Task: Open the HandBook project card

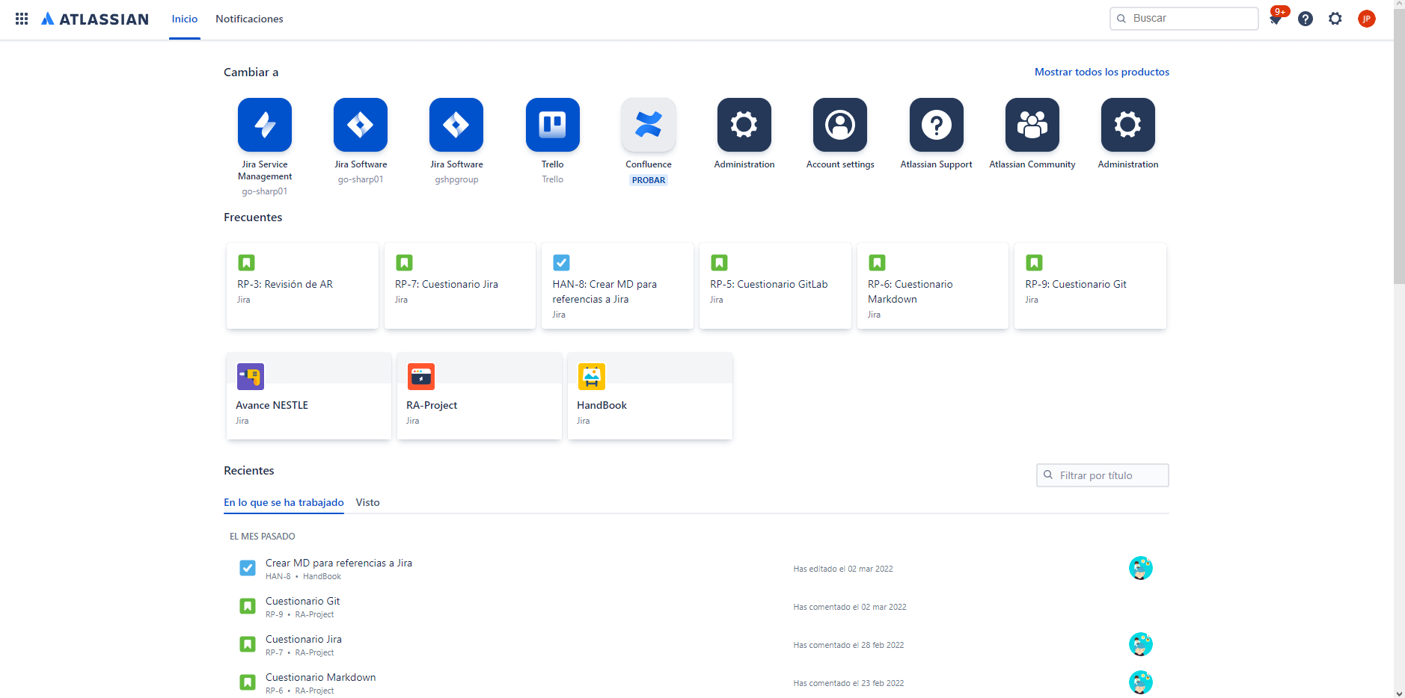Action: coord(650,396)
